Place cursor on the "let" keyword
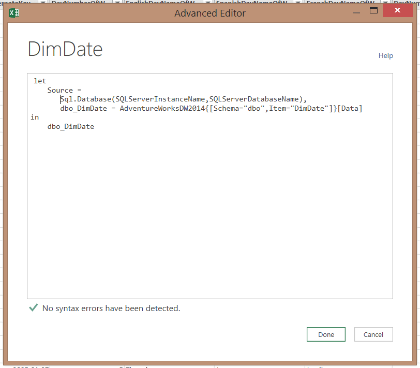The image size is (420, 368). click(x=40, y=81)
